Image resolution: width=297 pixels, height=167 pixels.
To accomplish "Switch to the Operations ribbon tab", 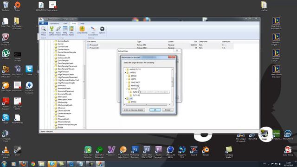I will pos(55,24).
